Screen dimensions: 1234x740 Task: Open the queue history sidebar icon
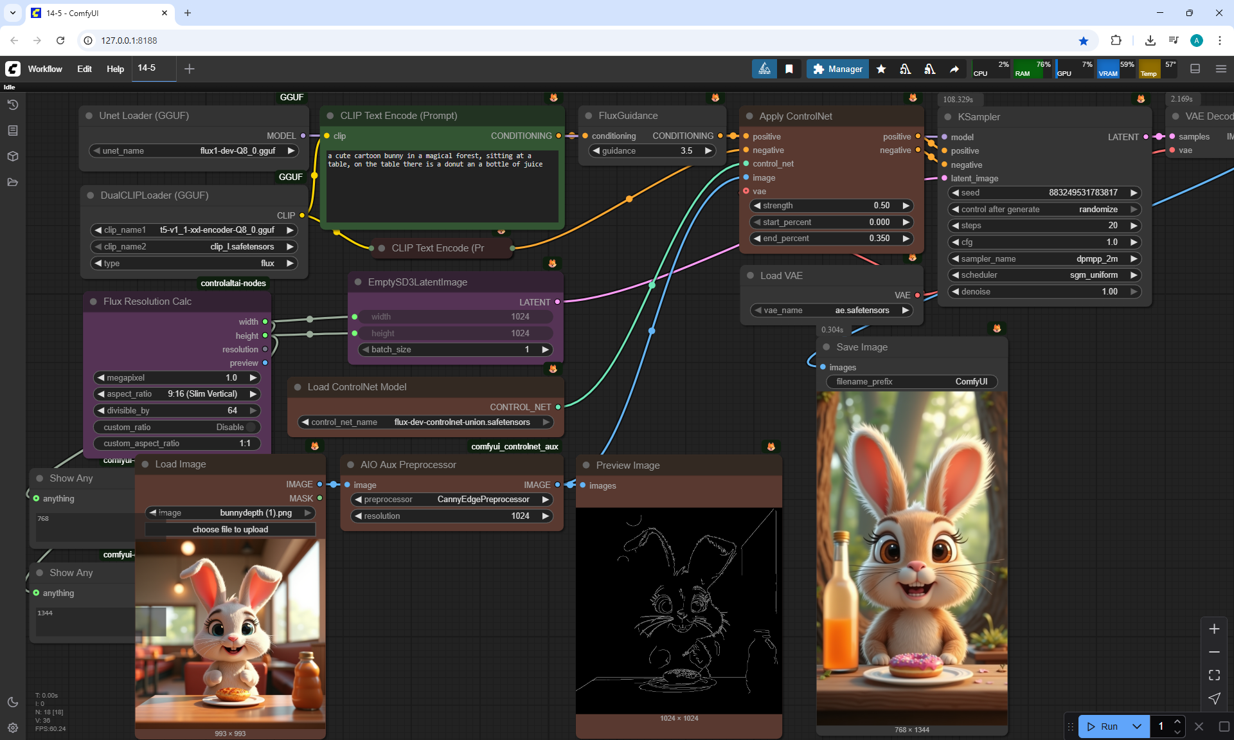point(13,105)
